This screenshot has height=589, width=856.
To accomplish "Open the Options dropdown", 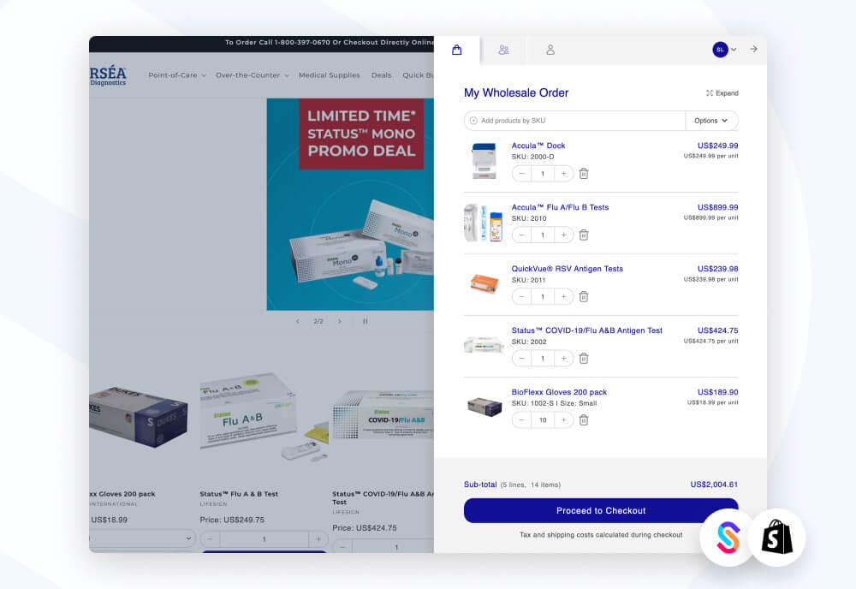I will (711, 121).
